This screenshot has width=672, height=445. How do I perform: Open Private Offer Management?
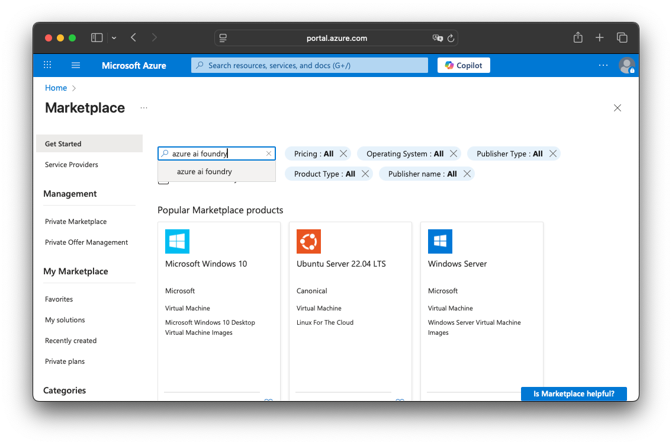[x=86, y=242]
